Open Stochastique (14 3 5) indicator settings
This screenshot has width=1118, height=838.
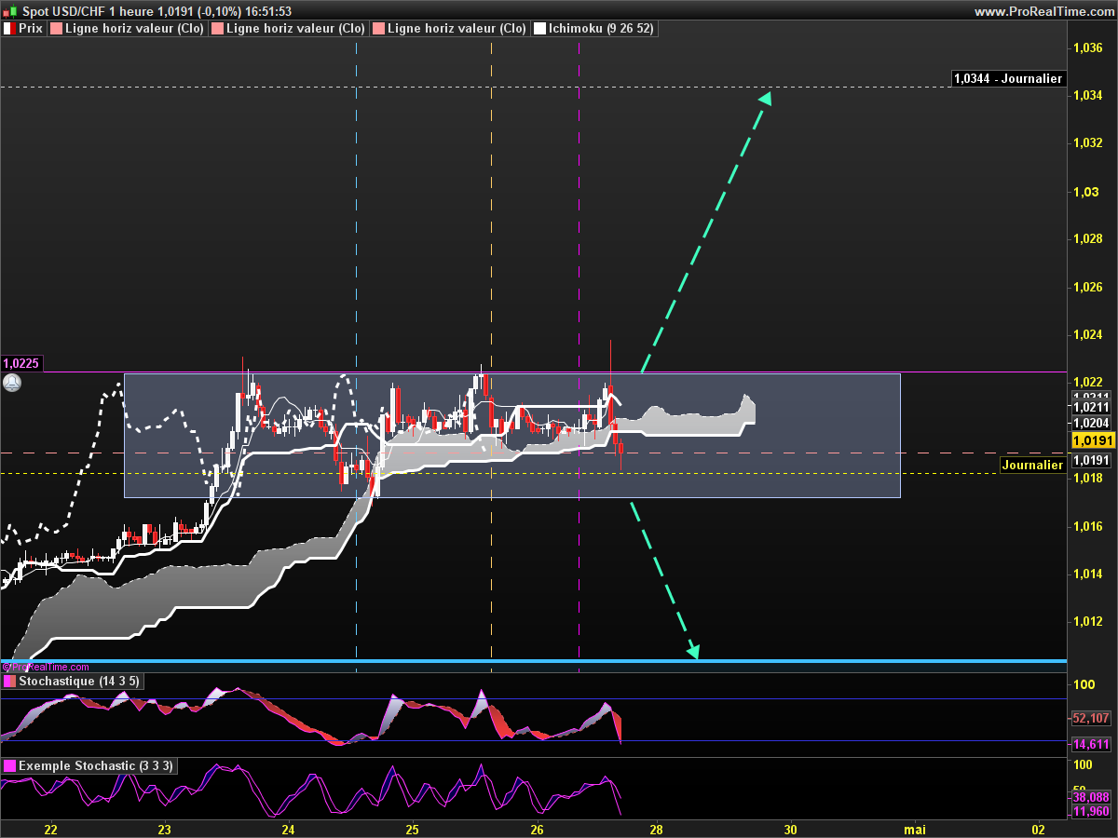(x=72, y=682)
